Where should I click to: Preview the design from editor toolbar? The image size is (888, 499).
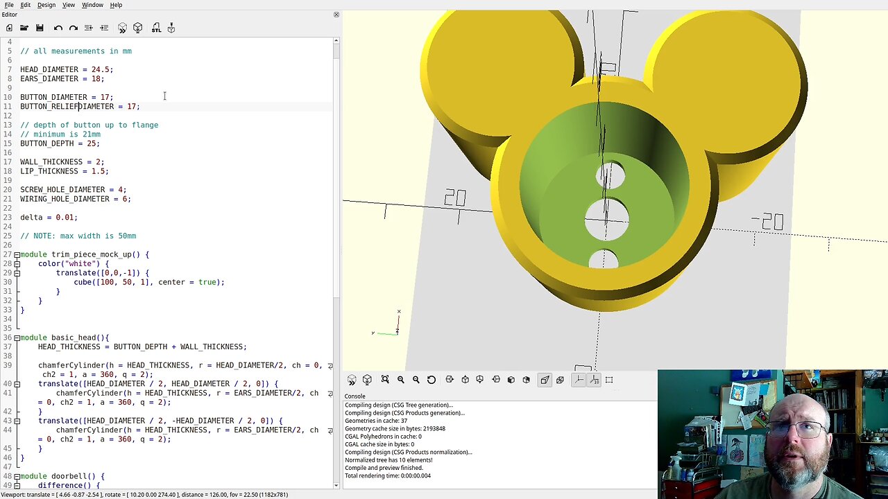[x=122, y=28]
